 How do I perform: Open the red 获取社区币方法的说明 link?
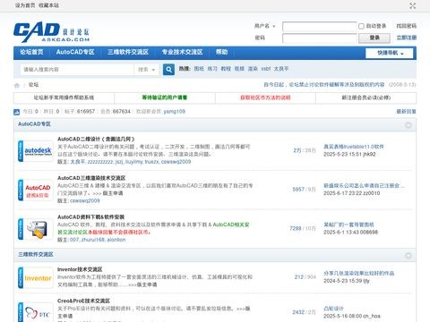pyautogui.click(x=265, y=97)
